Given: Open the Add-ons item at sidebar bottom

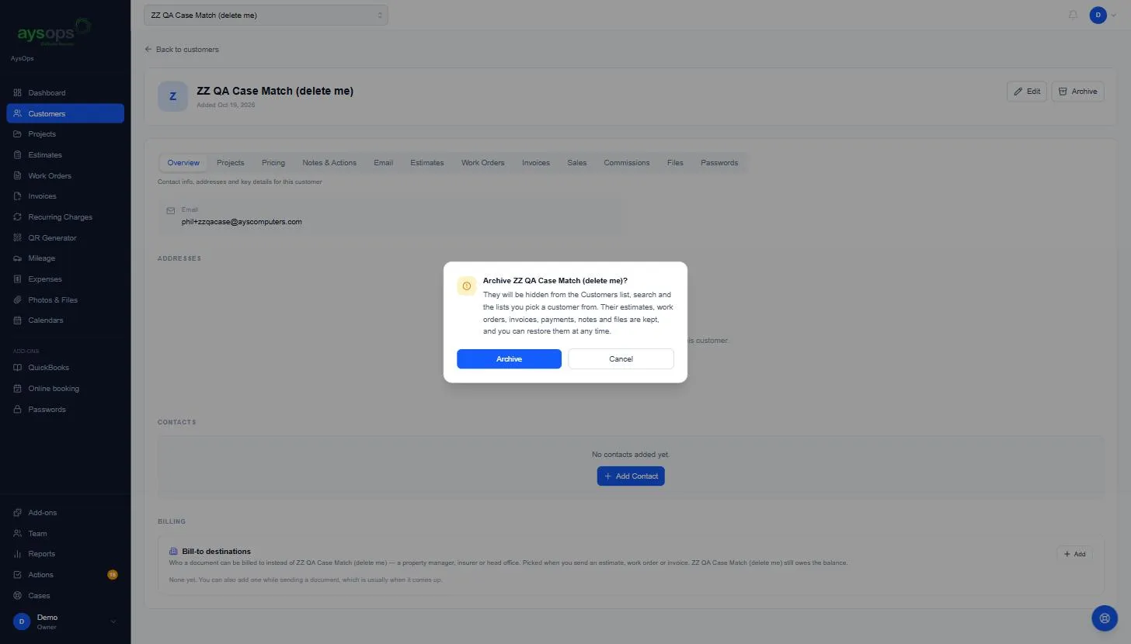Looking at the screenshot, I should pos(65,513).
